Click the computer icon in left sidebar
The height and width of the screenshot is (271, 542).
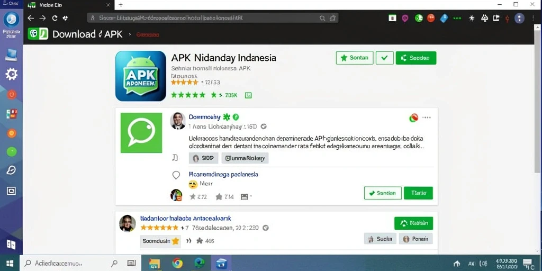(x=12, y=55)
